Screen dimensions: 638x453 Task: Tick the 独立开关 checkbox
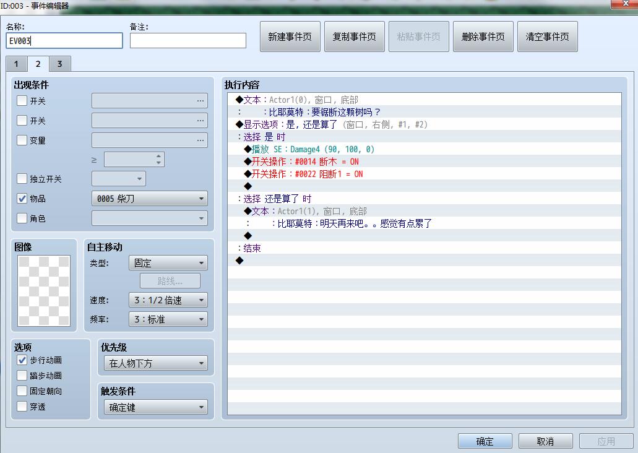[22, 179]
